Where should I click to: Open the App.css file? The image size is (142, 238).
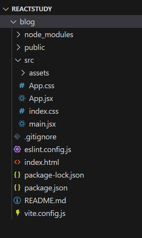point(41,86)
